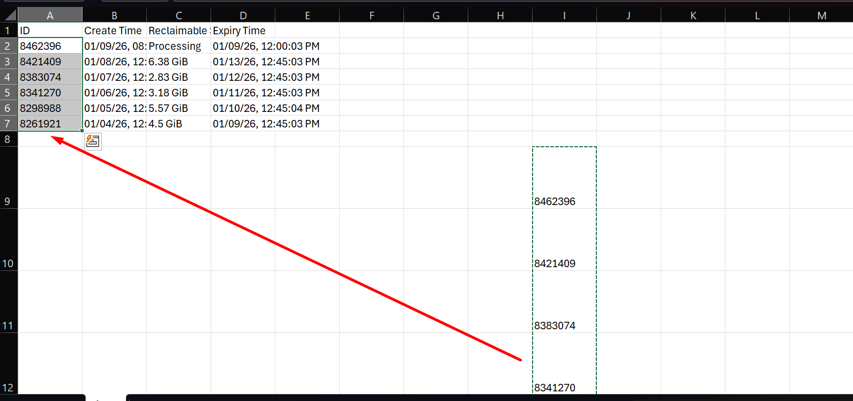Select column M header
Screen dimensions: 853x401
pos(821,16)
